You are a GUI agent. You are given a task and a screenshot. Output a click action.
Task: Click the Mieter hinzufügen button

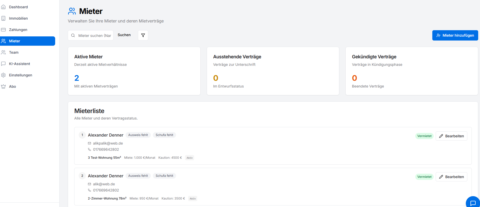(455, 35)
